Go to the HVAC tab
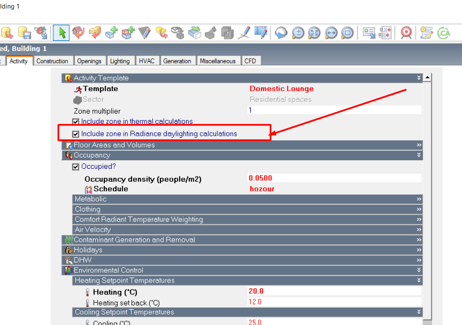This screenshot has width=462, height=325. coord(147,61)
